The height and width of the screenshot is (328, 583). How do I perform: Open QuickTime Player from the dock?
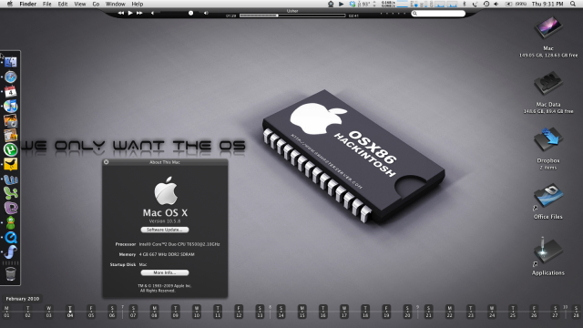pos(10,237)
